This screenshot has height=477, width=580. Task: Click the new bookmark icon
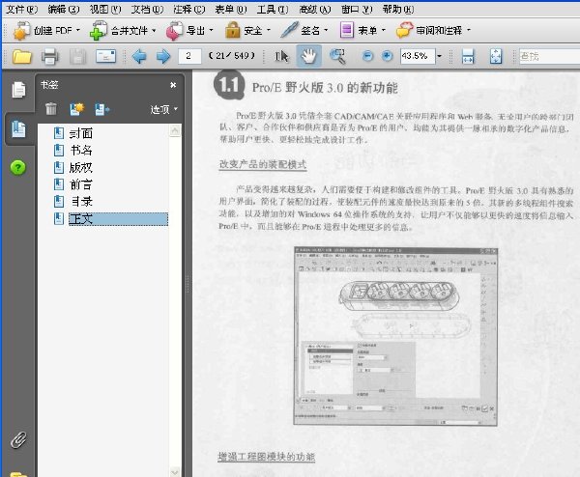pos(76,109)
